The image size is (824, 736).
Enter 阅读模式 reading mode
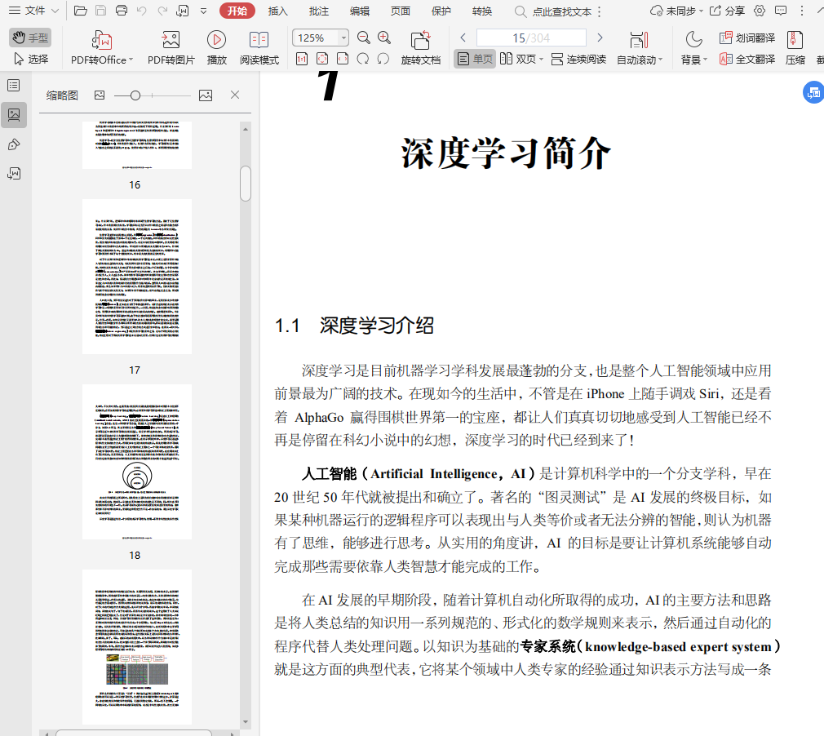coord(259,40)
